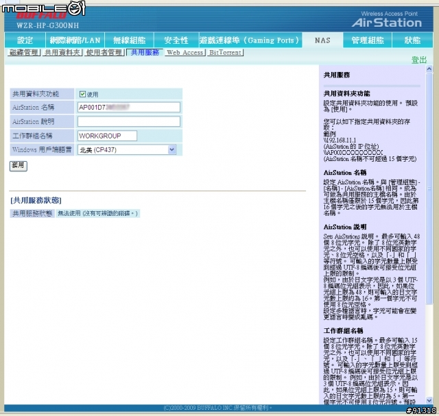Click the help panel scroll-down arrow
The width and height of the screenshot is (439, 416).
(x=429, y=400)
